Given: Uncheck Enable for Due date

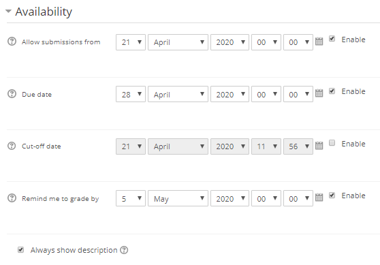Looking at the screenshot, I should pyautogui.click(x=332, y=91).
